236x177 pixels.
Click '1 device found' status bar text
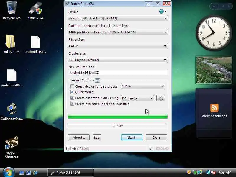click(77, 149)
